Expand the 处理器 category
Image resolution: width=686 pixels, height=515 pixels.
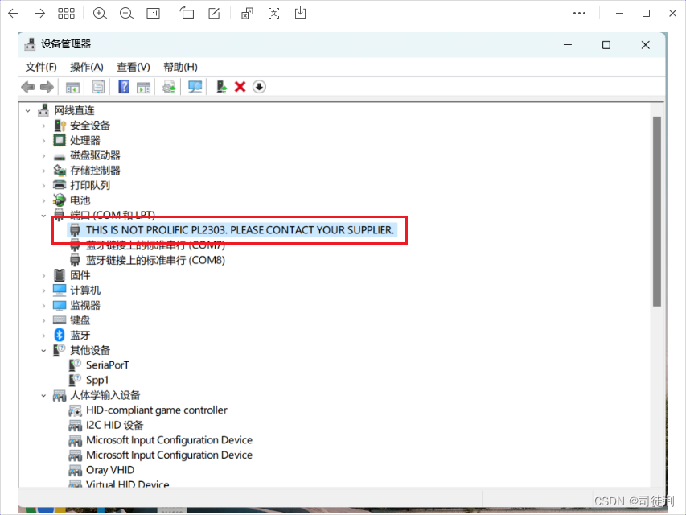(43, 141)
